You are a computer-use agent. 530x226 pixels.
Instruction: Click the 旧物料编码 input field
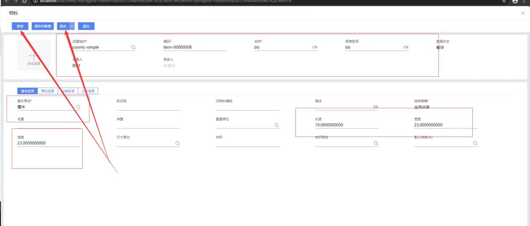tap(247, 107)
